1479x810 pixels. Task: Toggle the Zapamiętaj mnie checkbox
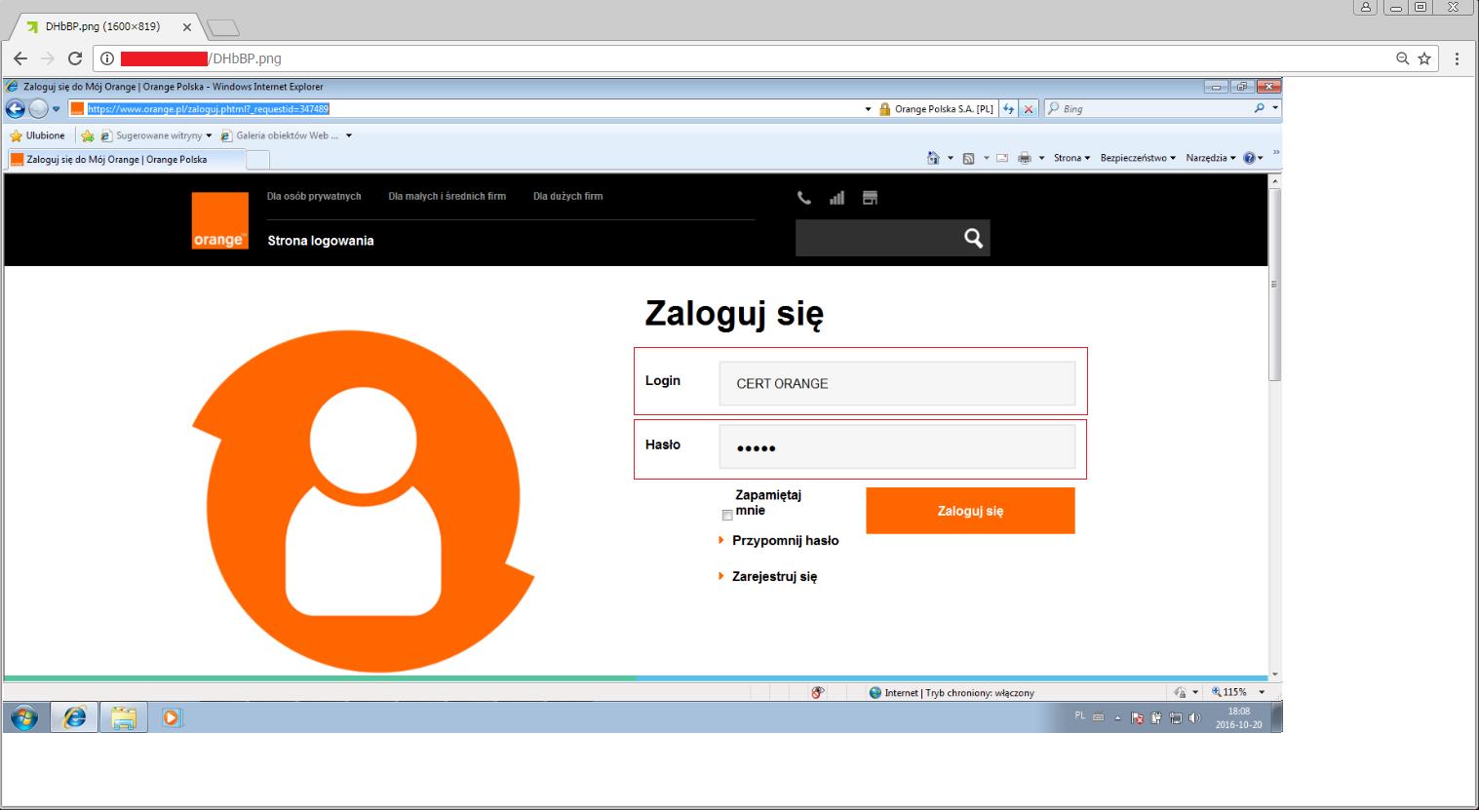(727, 515)
